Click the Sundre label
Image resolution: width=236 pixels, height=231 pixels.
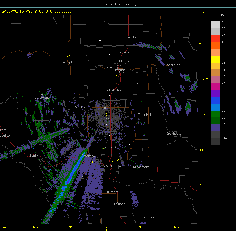80,107
